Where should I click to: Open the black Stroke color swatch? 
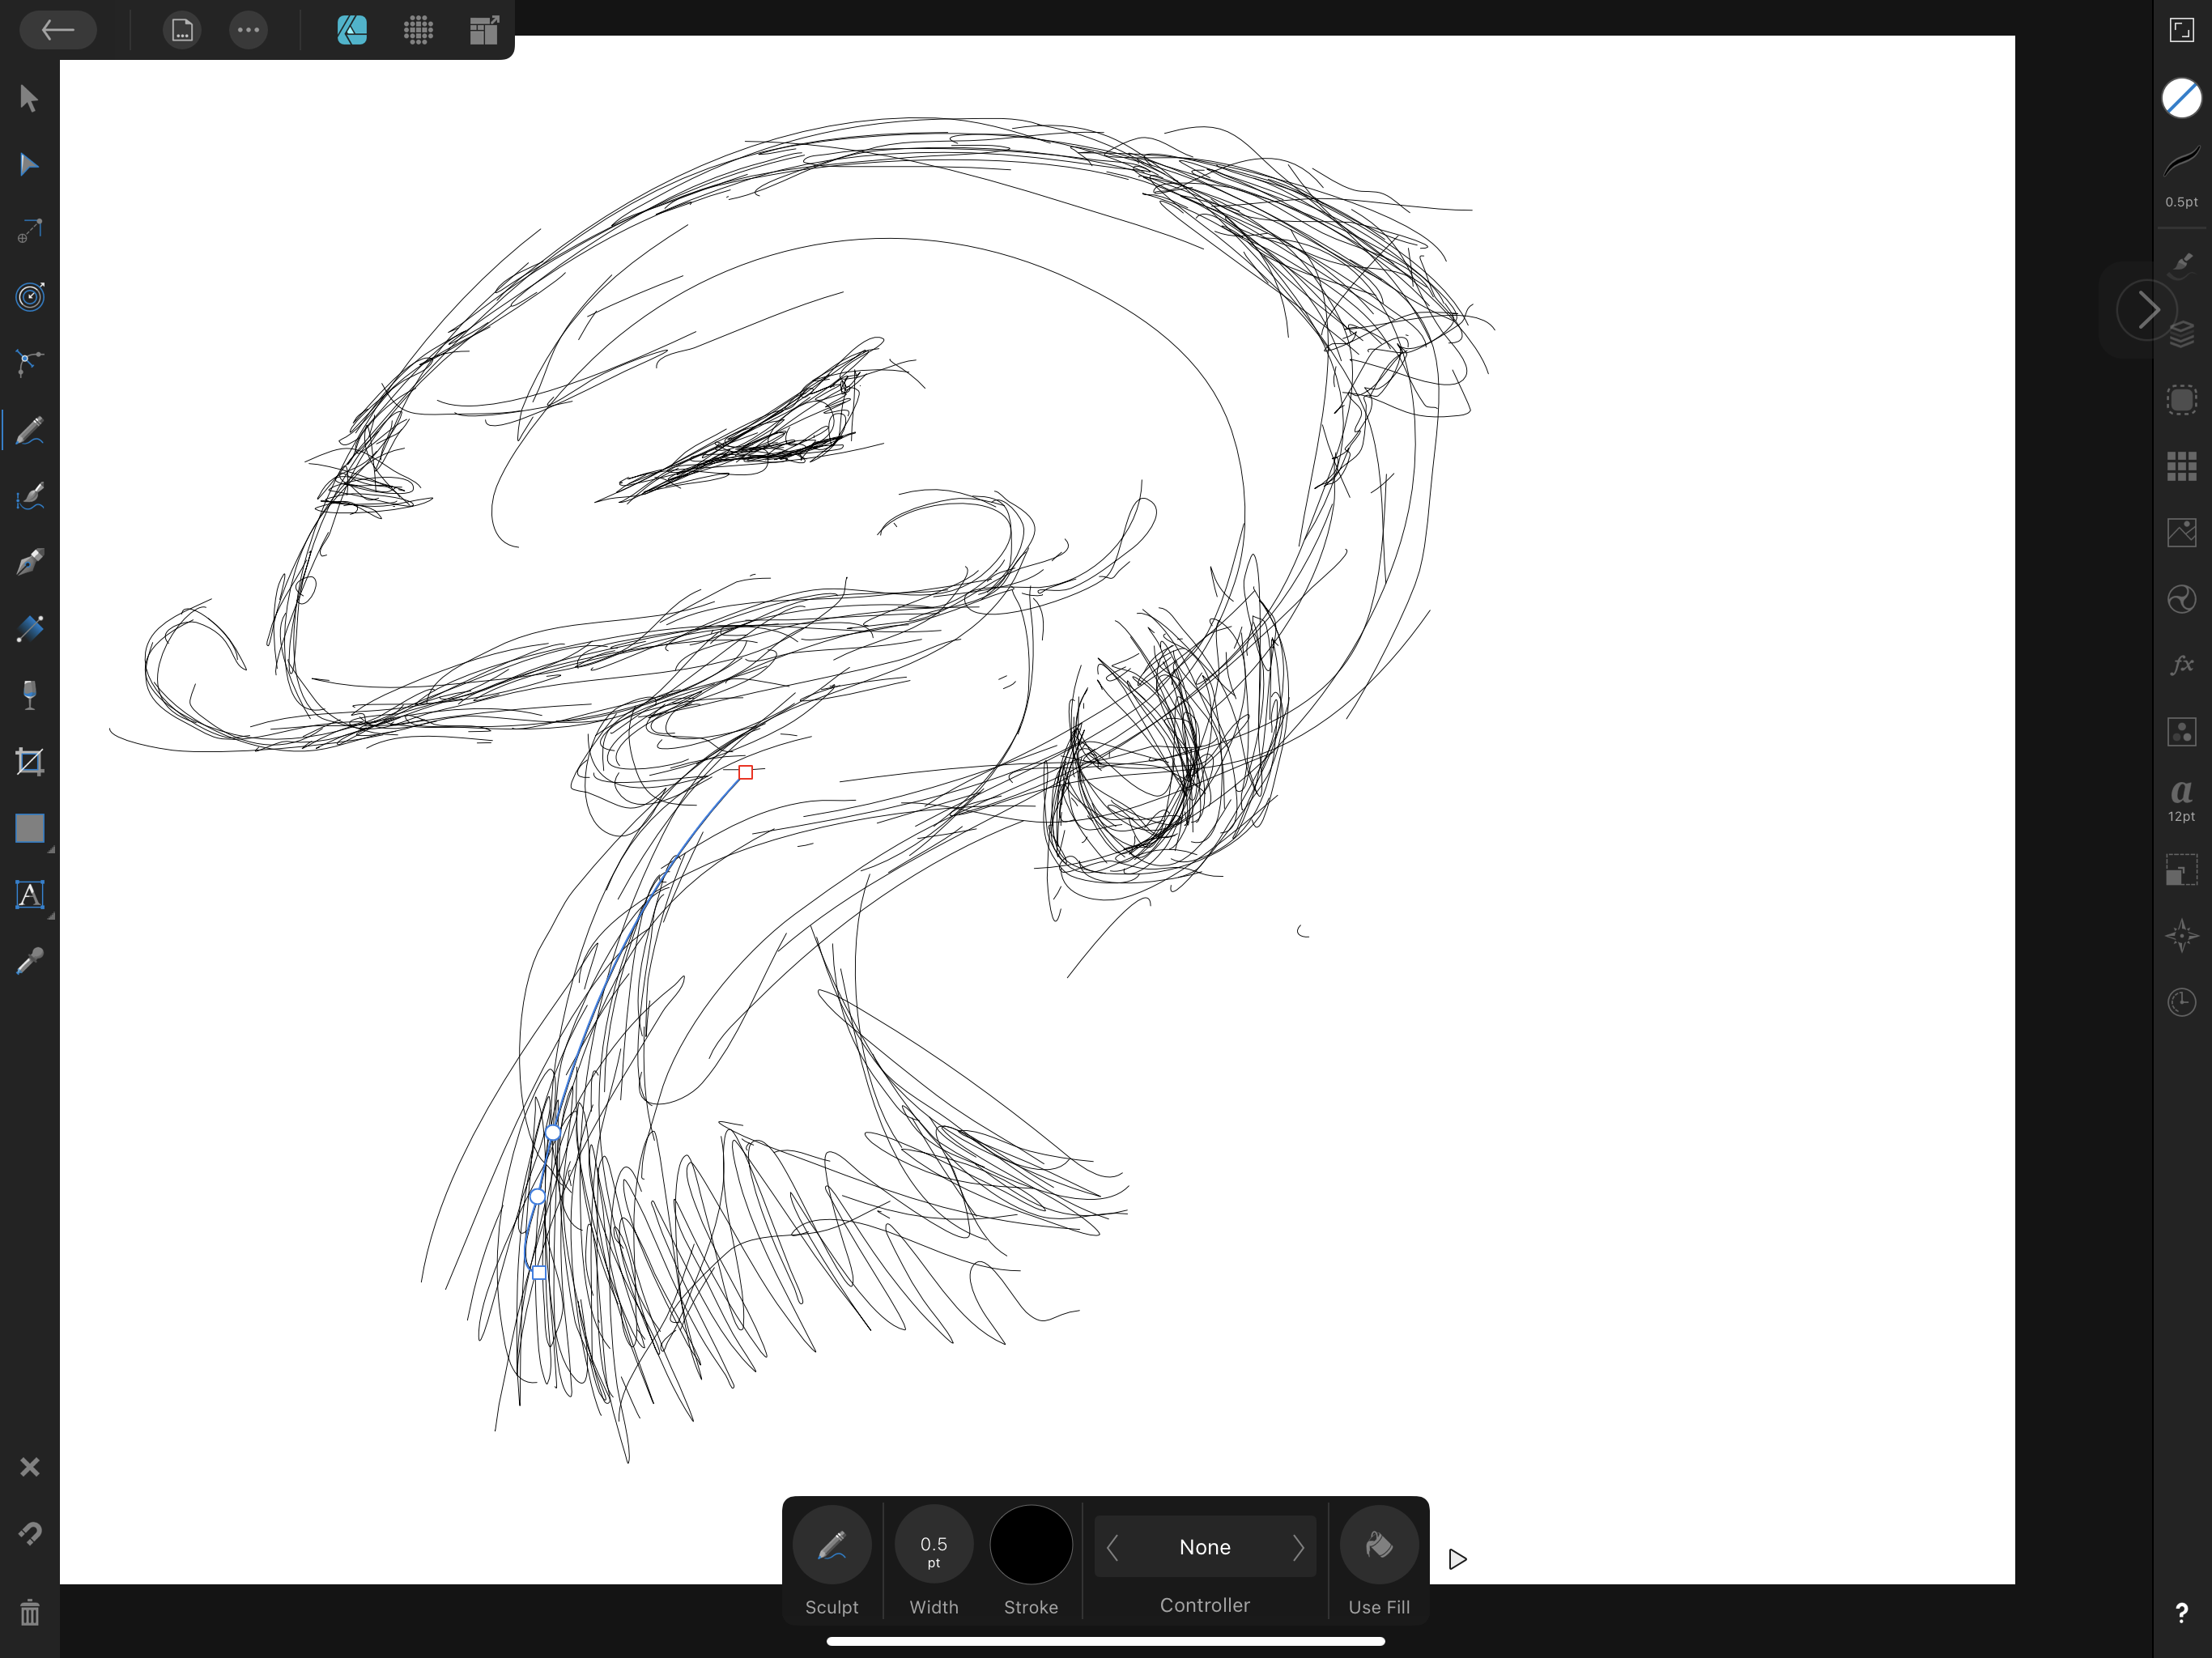coord(1030,1546)
